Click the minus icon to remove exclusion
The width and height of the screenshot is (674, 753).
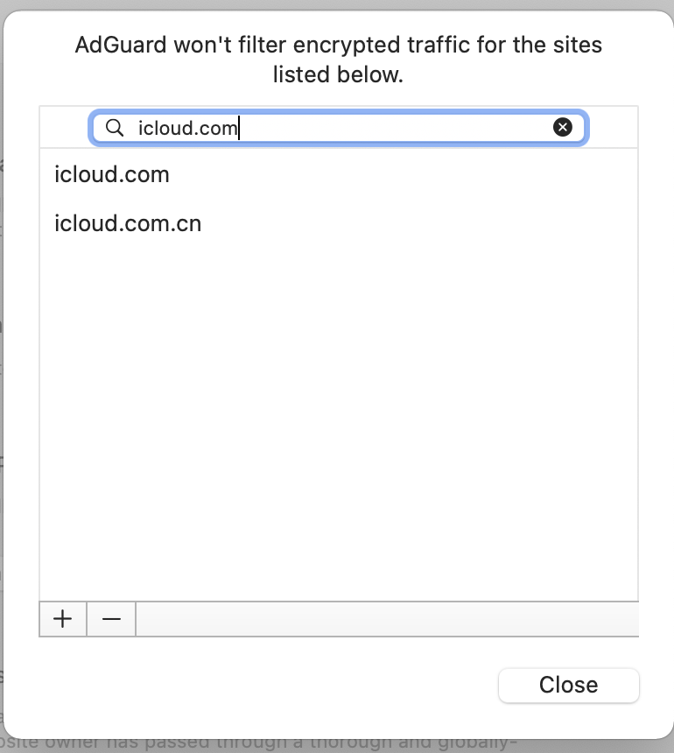(110, 619)
